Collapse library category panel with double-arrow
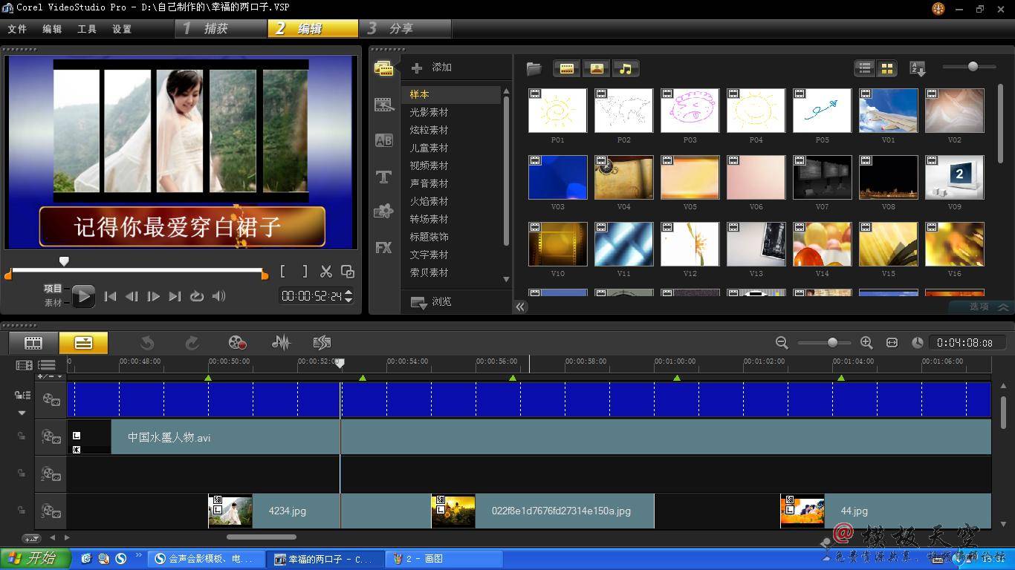This screenshot has width=1015, height=570. (x=521, y=307)
